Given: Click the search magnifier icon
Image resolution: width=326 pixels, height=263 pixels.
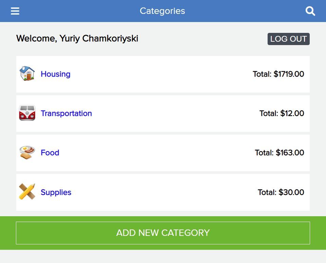Looking at the screenshot, I should pos(310,11).
